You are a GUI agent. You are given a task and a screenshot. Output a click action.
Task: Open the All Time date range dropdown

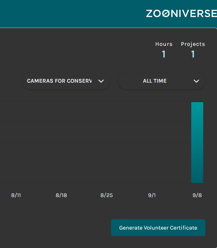(162, 81)
